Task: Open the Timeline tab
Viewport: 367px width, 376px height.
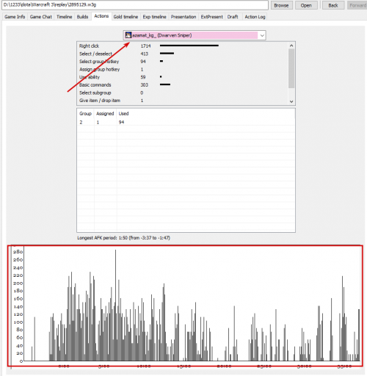Action: point(65,17)
